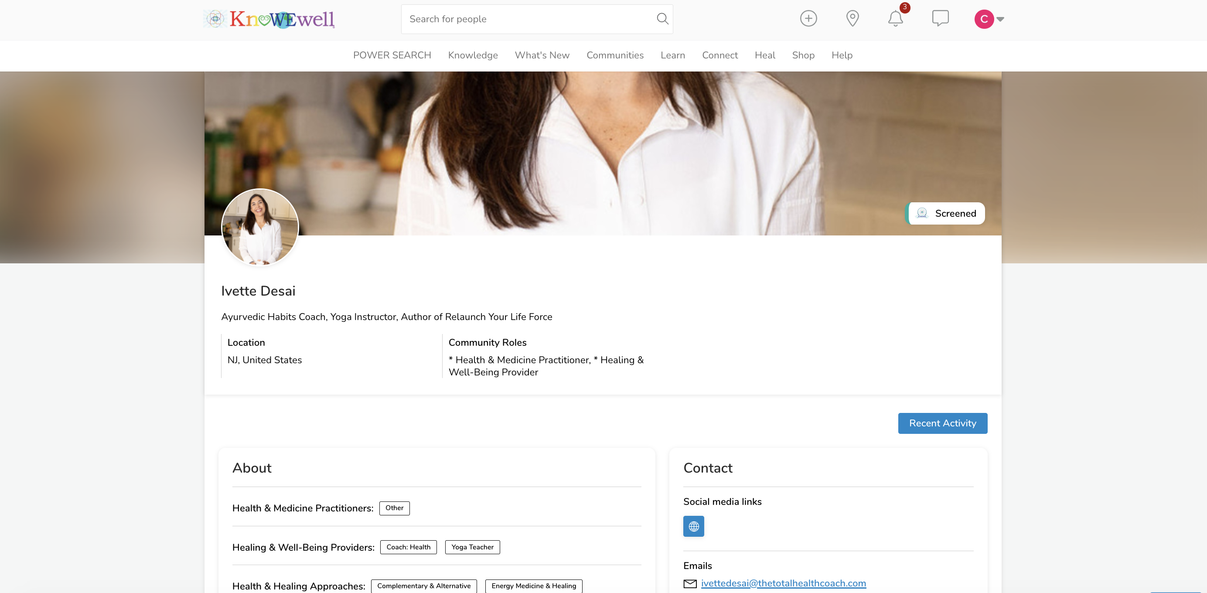This screenshot has height=593, width=1207.
Task: Open the Connect menu
Action: point(719,55)
